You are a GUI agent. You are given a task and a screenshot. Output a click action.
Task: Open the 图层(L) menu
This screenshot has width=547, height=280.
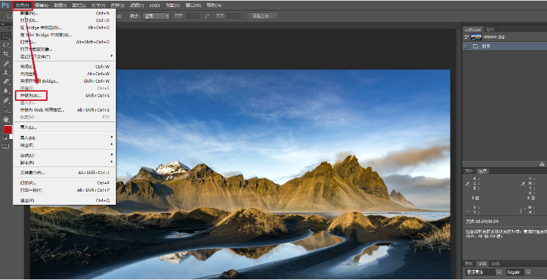click(79, 5)
